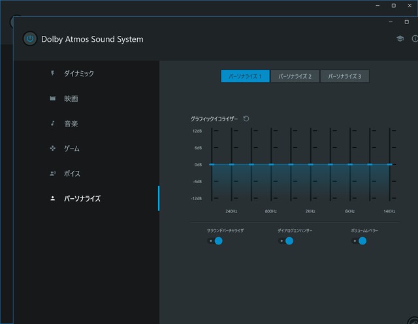The height and width of the screenshot is (324, 418).
Task: Select the ゲーム gamepad icon in the sidebar
Action: pos(53,149)
